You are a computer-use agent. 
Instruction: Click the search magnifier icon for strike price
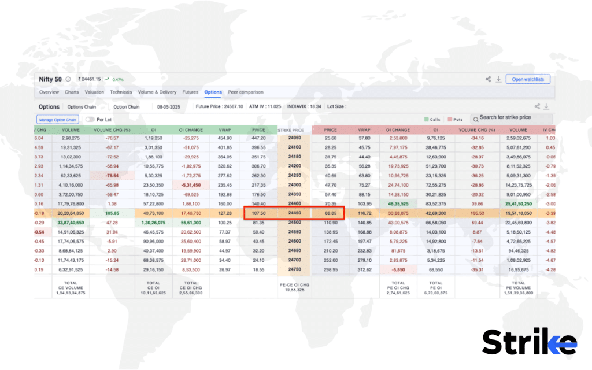476,119
